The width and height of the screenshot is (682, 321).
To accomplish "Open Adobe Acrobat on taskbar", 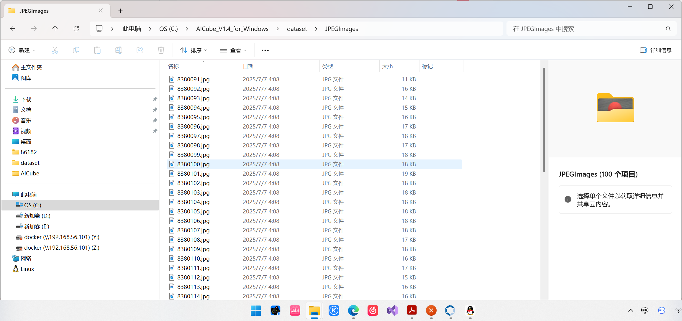I will 412,310.
